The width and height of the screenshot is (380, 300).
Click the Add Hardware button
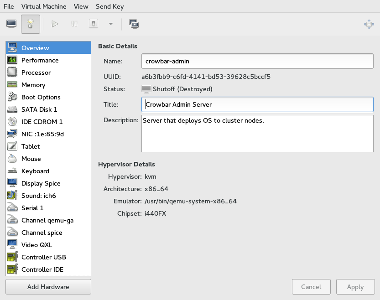[48, 287]
